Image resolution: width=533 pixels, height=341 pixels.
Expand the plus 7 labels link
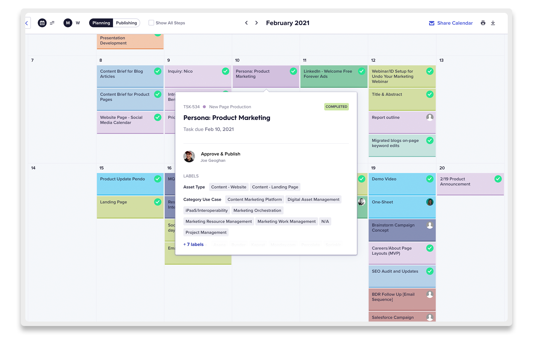click(x=194, y=244)
